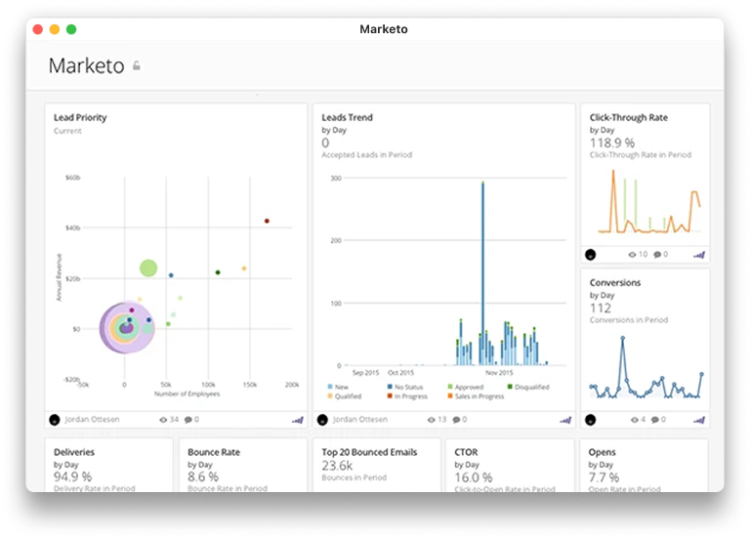Open the Bounce Rate card title
The image size is (750, 539).
click(x=214, y=452)
